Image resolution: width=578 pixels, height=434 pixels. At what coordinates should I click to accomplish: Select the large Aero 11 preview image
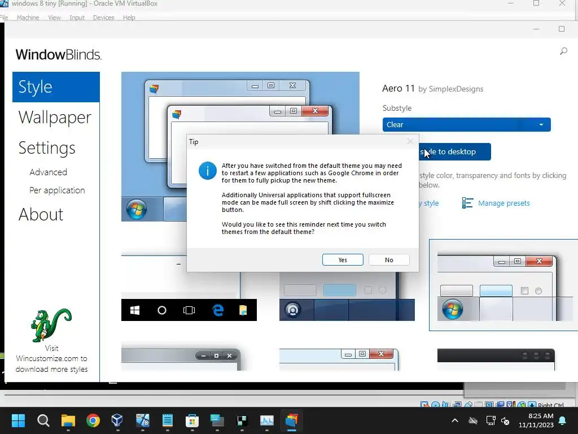coord(240,146)
